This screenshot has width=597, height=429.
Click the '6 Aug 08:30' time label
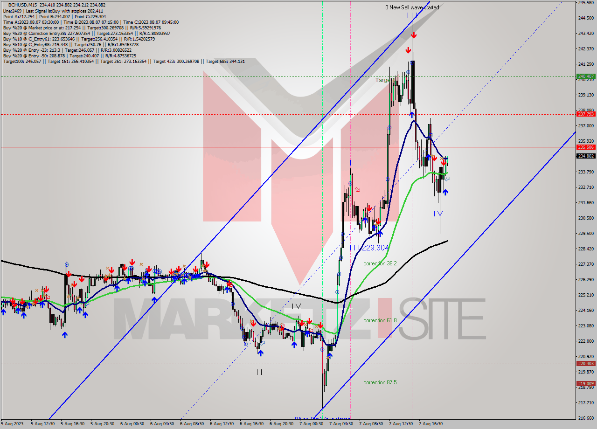[192, 424]
